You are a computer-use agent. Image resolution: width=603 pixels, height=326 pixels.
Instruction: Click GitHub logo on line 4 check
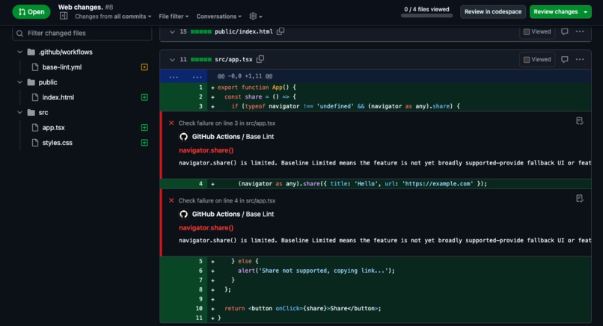click(183, 214)
